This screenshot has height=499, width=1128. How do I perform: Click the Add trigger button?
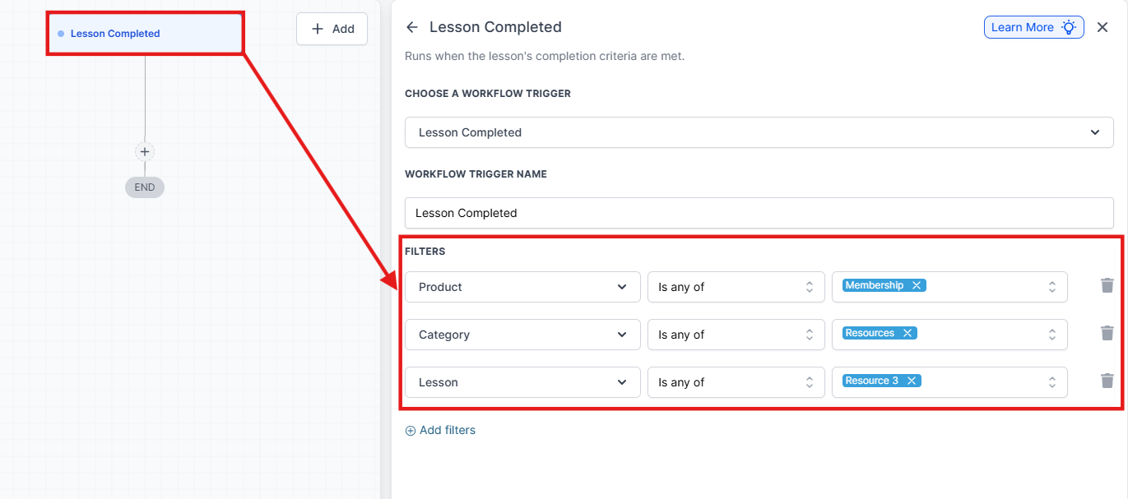332,29
